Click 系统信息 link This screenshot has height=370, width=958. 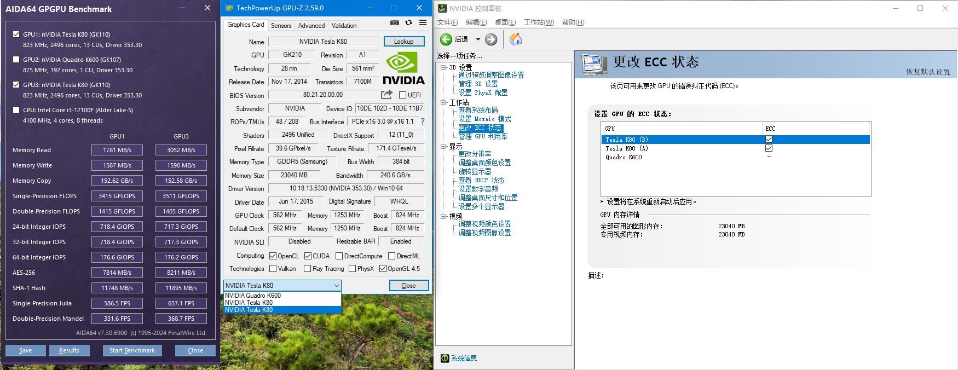click(464, 358)
